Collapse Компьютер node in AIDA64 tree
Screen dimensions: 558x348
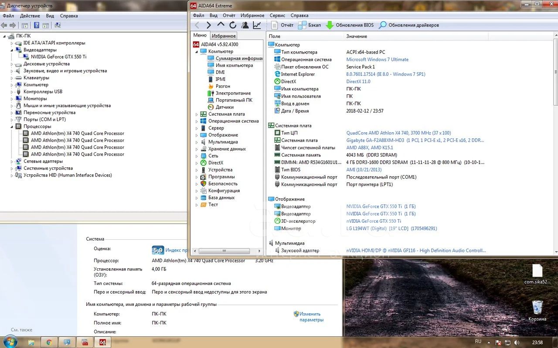[x=197, y=51]
